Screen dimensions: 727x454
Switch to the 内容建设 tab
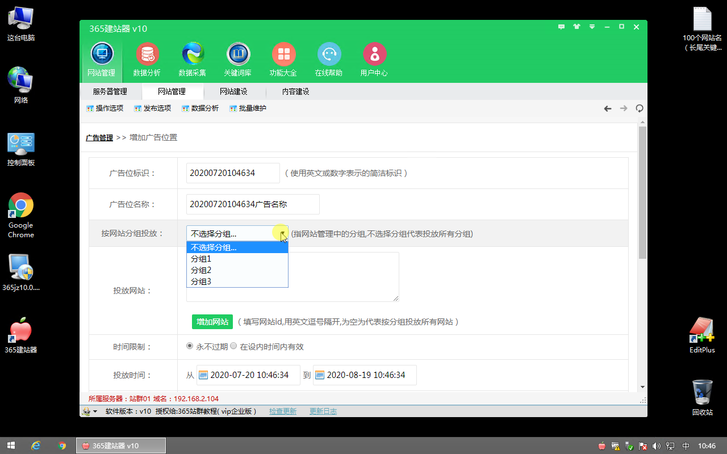(296, 91)
